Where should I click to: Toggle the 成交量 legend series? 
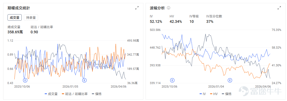51,94
